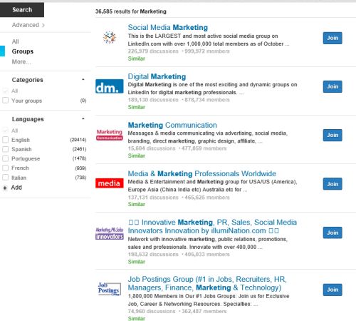Click the plus icon next to Add
This screenshot has width=356, height=321.
click(x=5, y=188)
